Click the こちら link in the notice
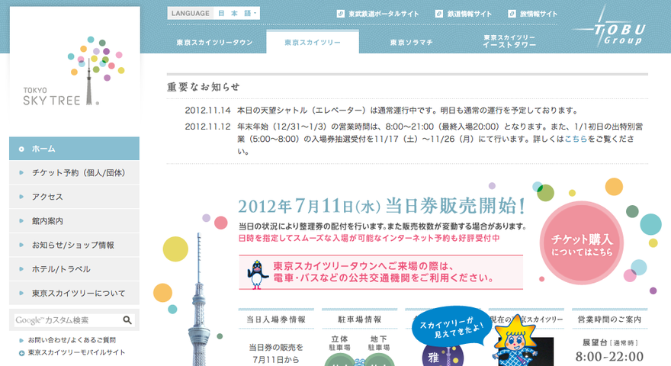The height and width of the screenshot is (366, 671). point(576,139)
